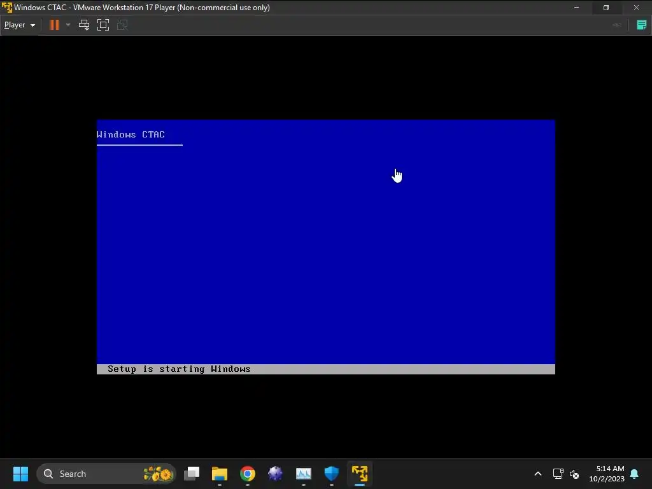Click the taskbar Search box
The image size is (652, 489).
click(x=106, y=474)
